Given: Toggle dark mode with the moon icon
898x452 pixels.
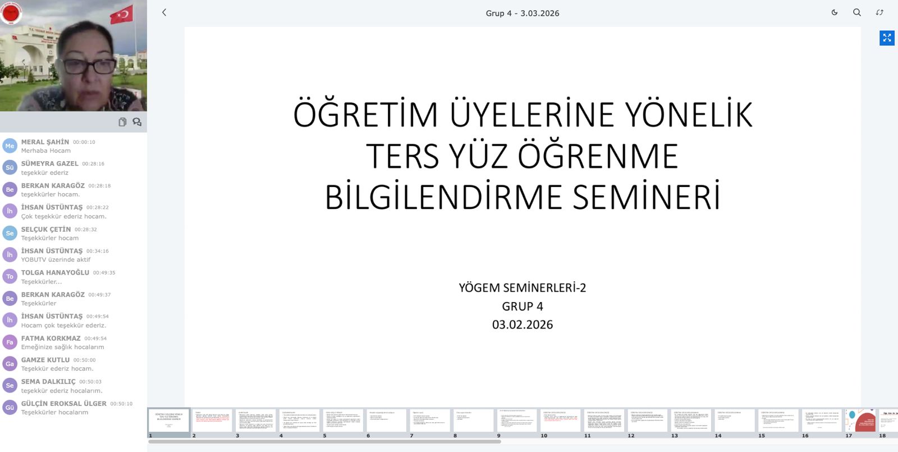Looking at the screenshot, I should click(835, 12).
